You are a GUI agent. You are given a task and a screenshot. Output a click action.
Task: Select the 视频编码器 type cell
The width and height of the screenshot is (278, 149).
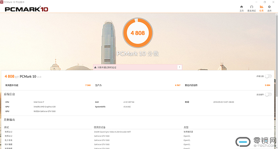tap(188, 132)
